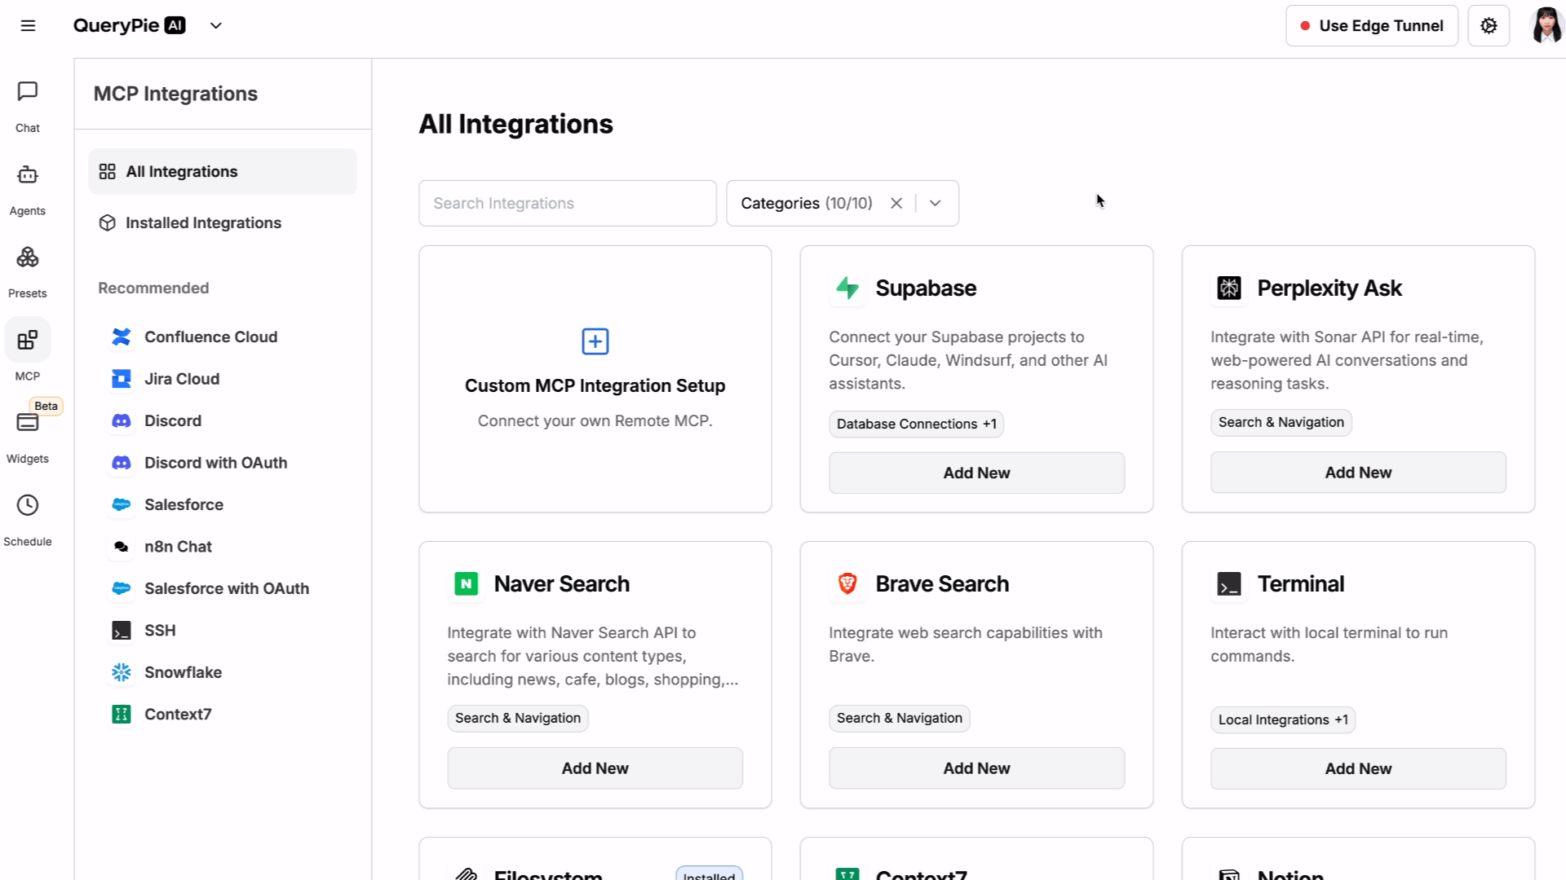Go to Presets in sidebar

tap(28, 258)
